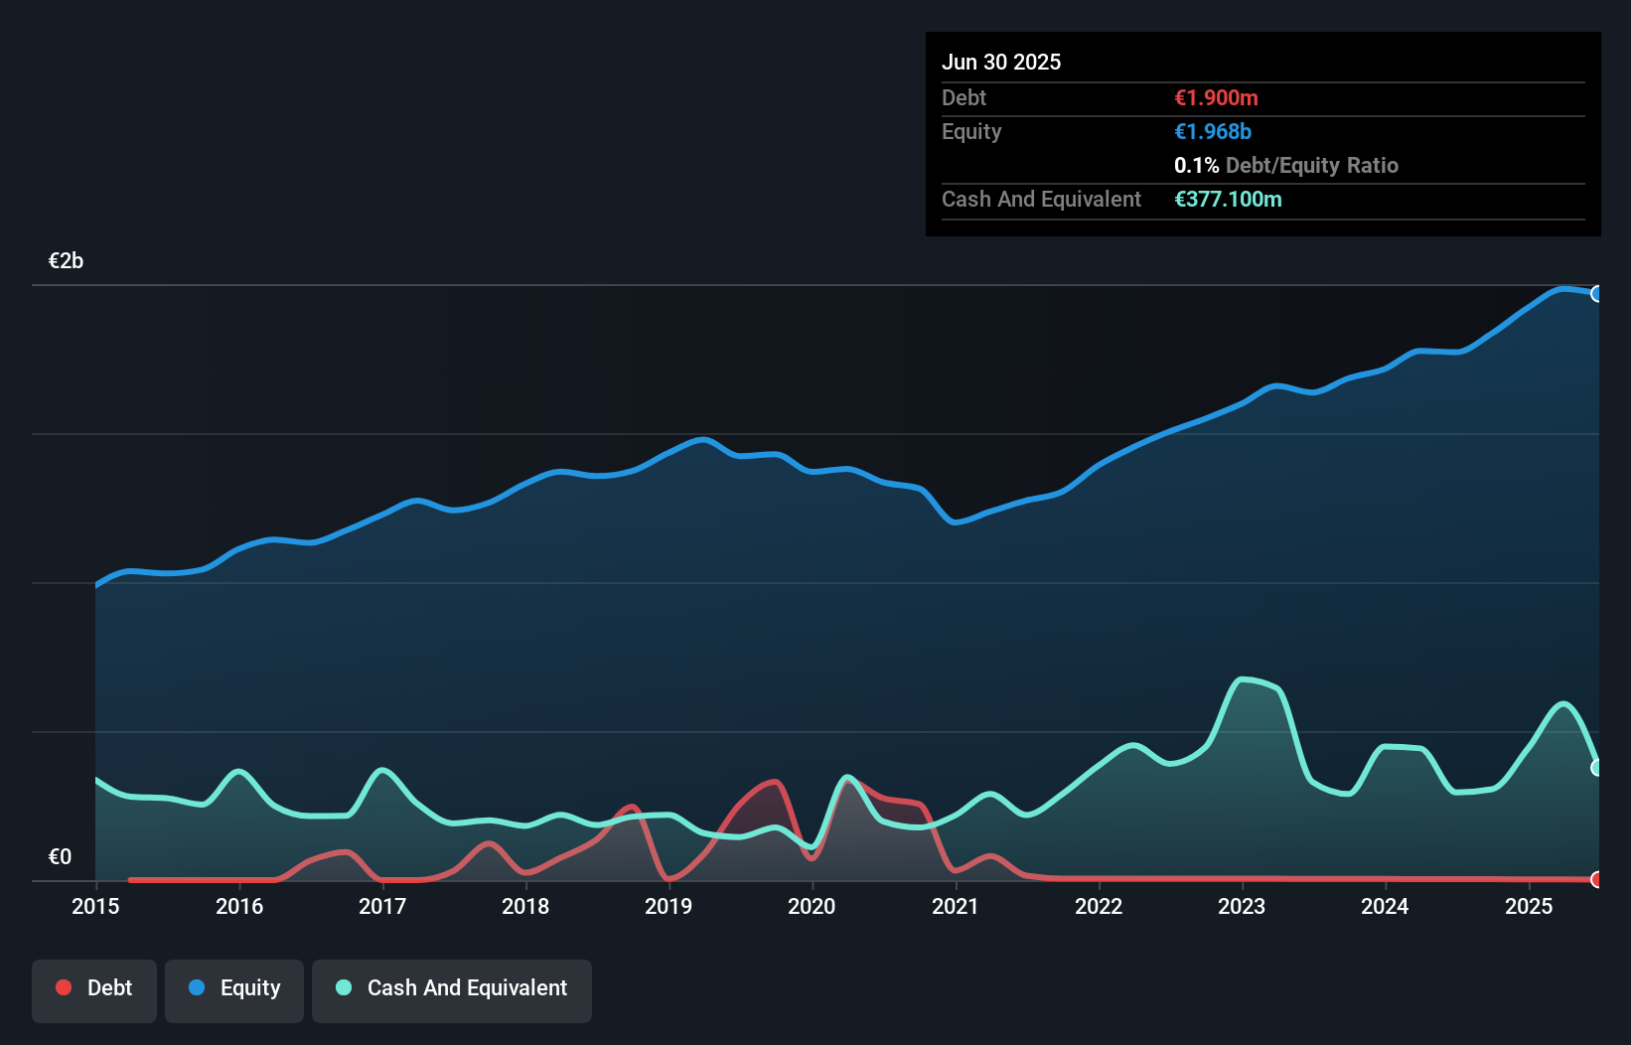Select the Debt legend label
This screenshot has height=1045, width=1631.
(x=109, y=987)
